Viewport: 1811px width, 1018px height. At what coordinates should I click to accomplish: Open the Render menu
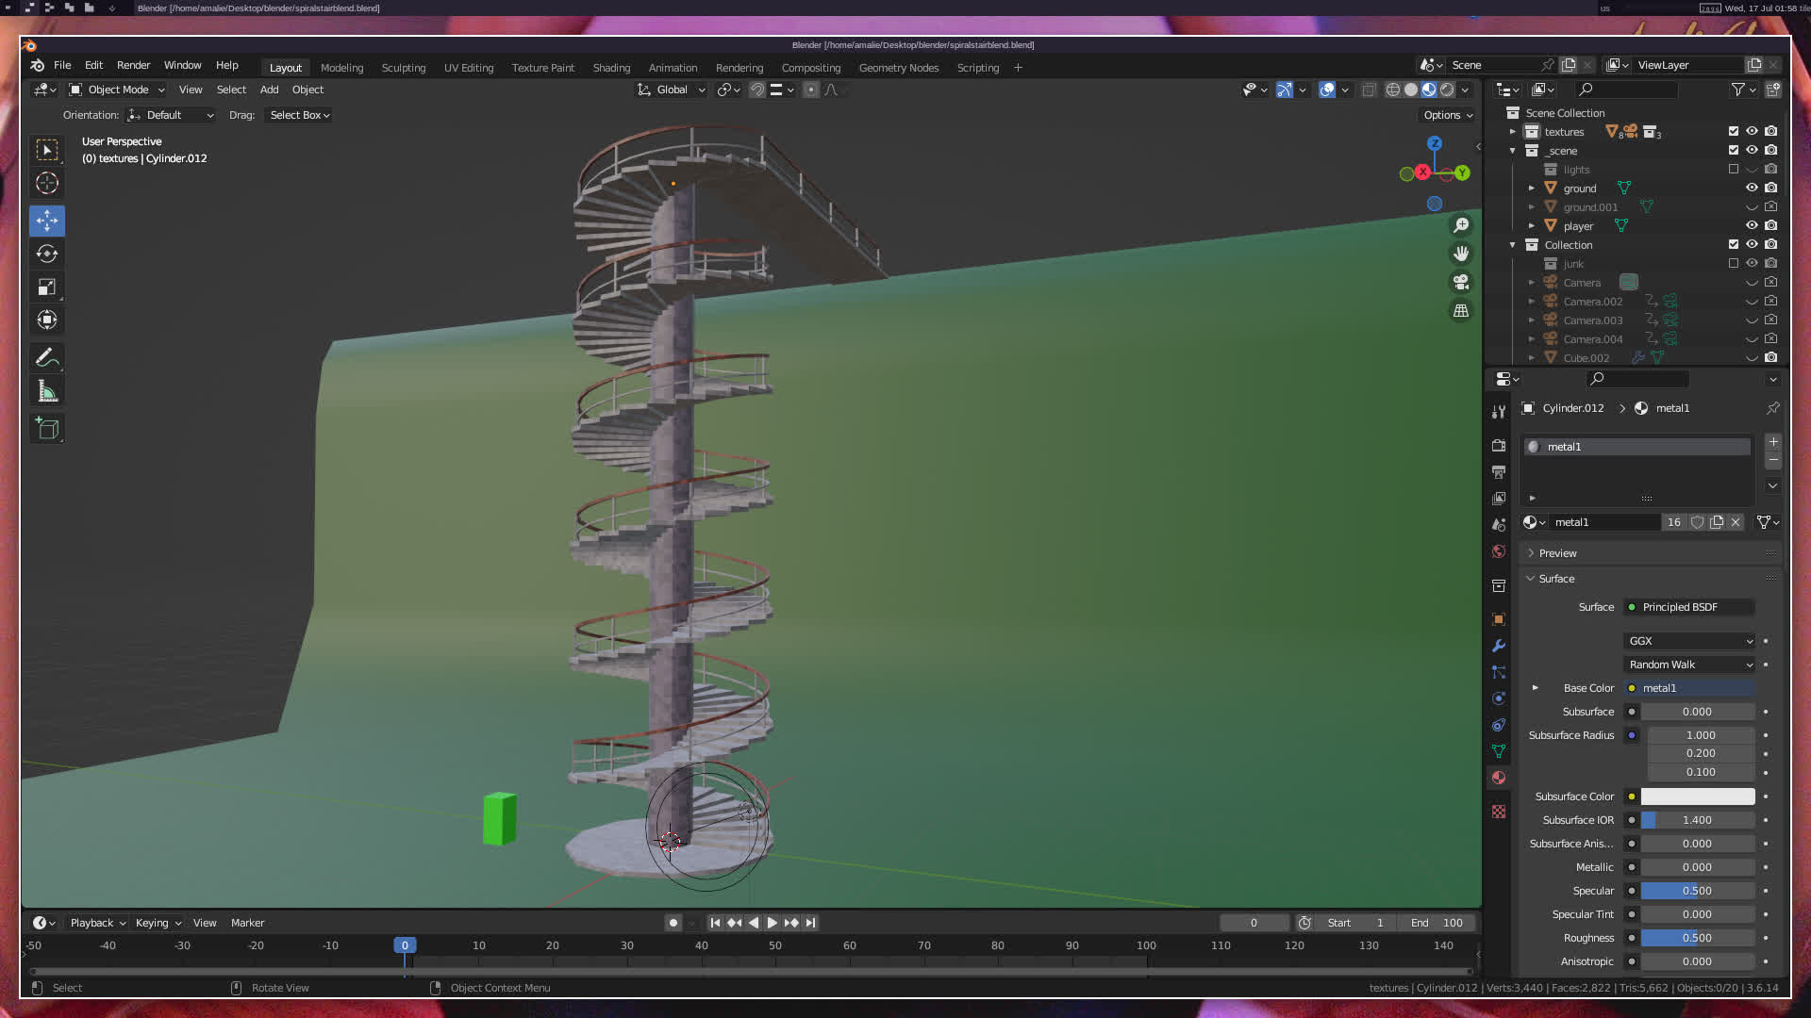click(x=133, y=65)
